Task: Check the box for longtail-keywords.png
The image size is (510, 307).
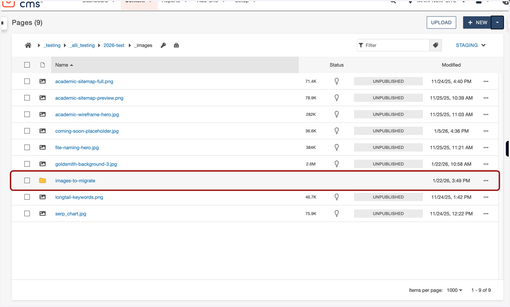Action: (x=27, y=197)
